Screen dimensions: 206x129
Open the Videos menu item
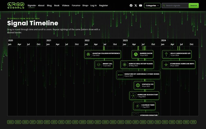tap(66, 5)
